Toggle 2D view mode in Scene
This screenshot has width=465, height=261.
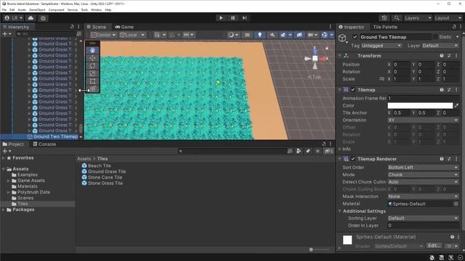click(247, 35)
